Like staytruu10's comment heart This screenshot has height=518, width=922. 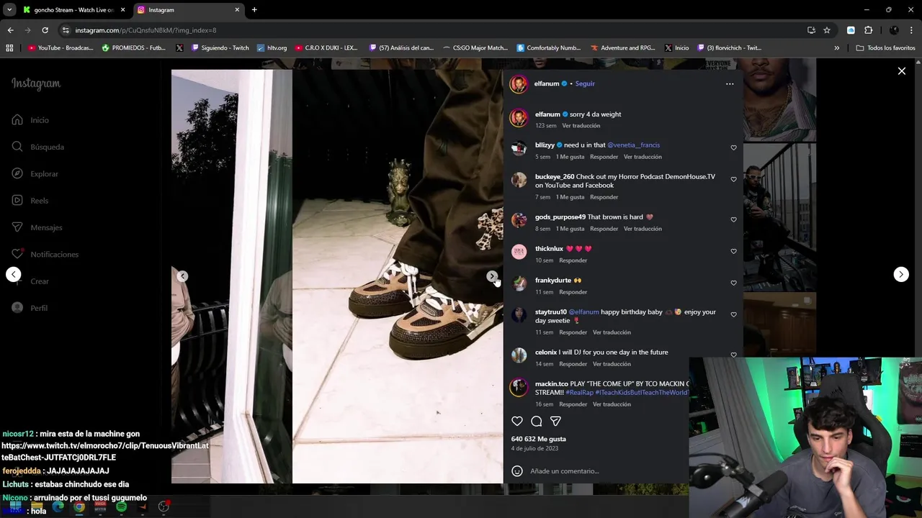pos(733,314)
